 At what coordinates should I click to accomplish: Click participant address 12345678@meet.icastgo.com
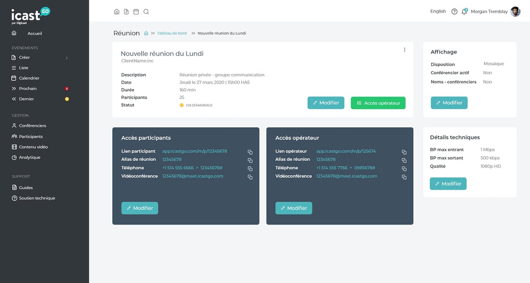pos(193,176)
